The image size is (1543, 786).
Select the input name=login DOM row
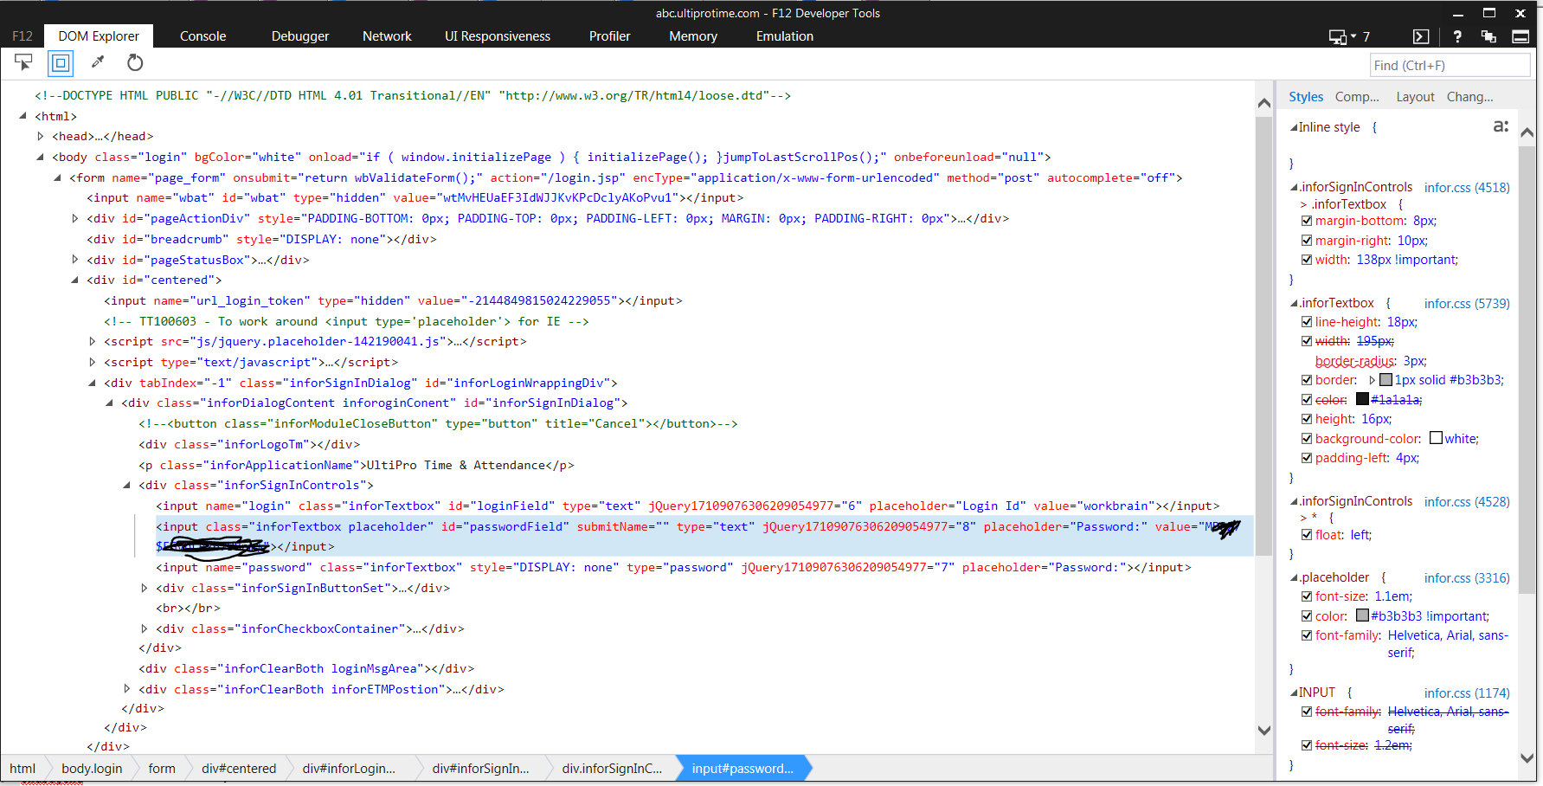(687, 506)
